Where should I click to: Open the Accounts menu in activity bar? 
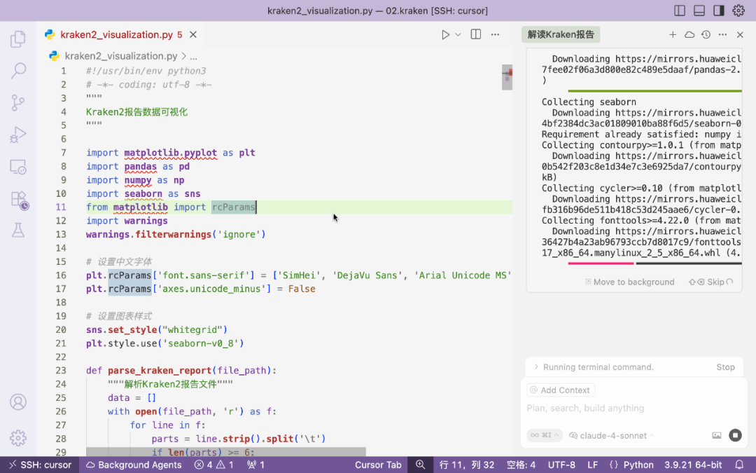pyautogui.click(x=17, y=402)
